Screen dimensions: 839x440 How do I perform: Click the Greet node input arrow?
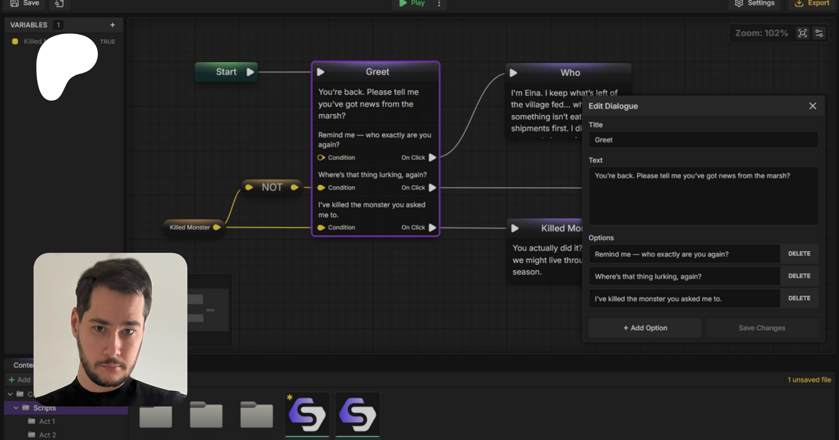[321, 72]
